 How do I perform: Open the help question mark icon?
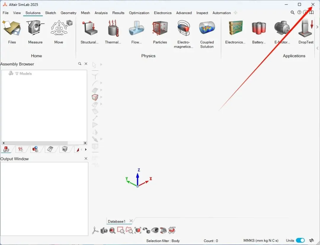click(x=299, y=12)
